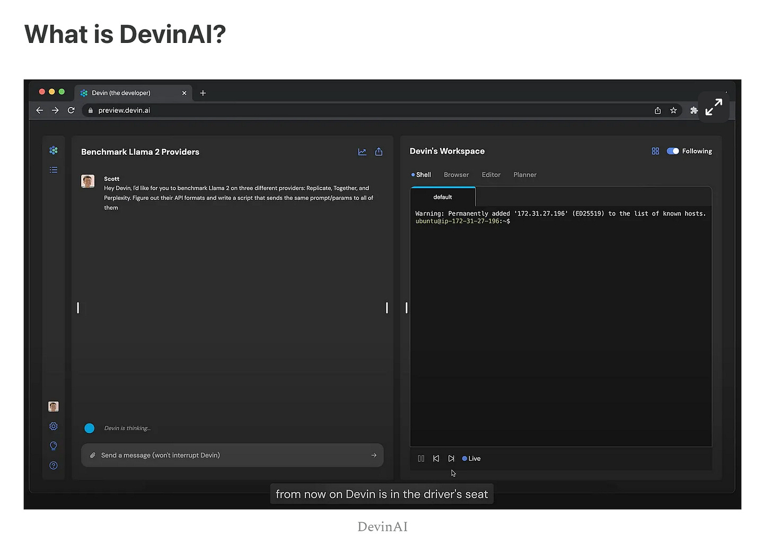The width and height of the screenshot is (772, 543).
Task: Click the Live indicator button
Action: point(471,459)
